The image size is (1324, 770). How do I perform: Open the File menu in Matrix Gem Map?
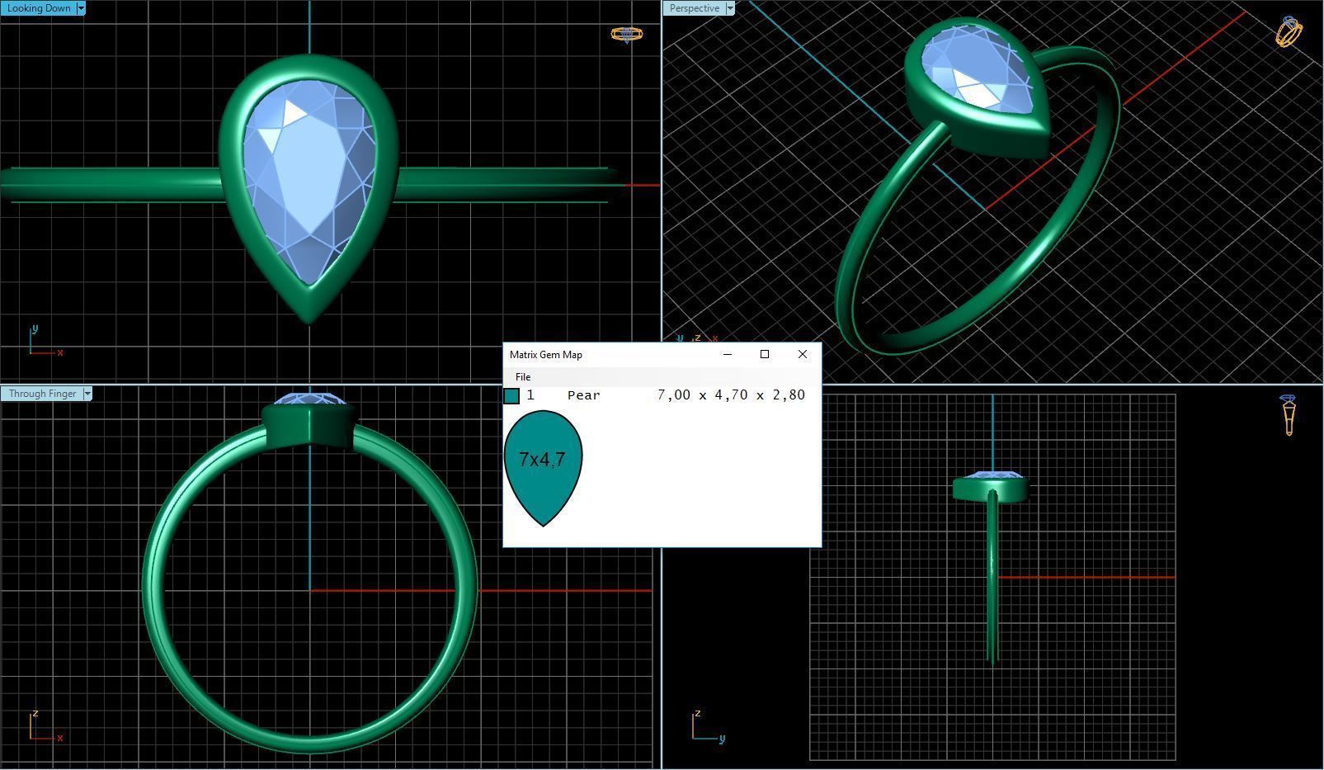[x=523, y=377]
